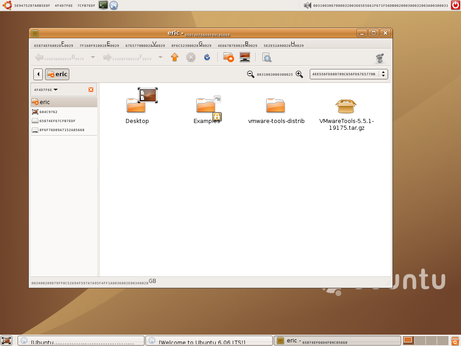Switch to the Ubuntu browser taskbar window
Image resolution: width=461 pixels, height=346 pixels.
click(x=81, y=341)
